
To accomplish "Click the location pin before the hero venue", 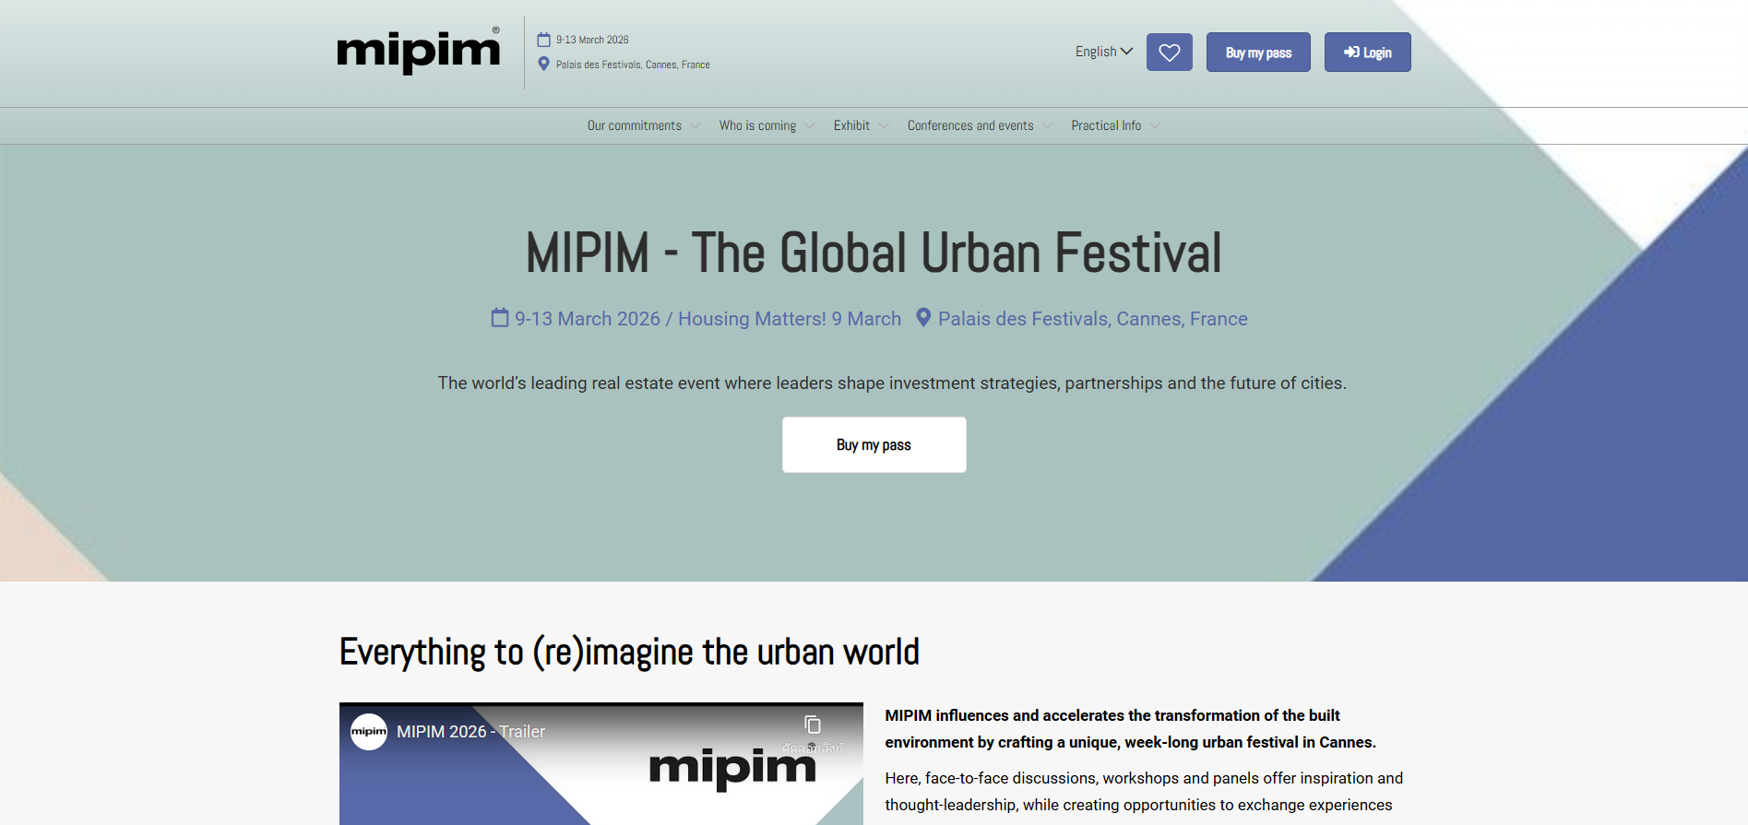I will pos(922,318).
